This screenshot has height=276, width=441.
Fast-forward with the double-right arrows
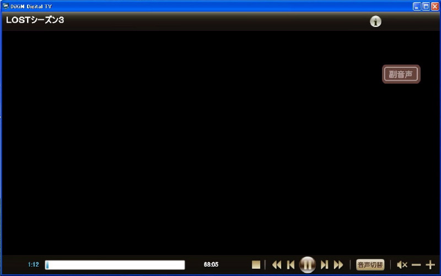338,265
